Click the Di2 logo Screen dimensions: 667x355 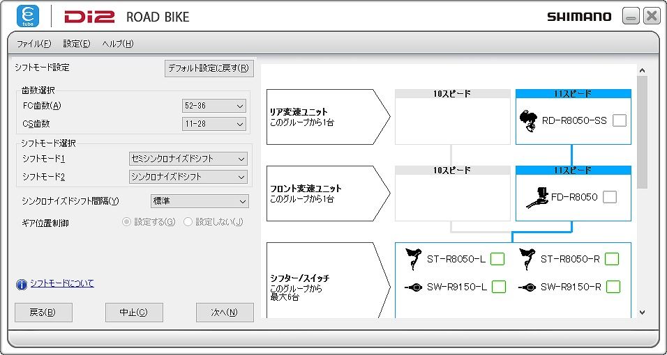tap(89, 17)
